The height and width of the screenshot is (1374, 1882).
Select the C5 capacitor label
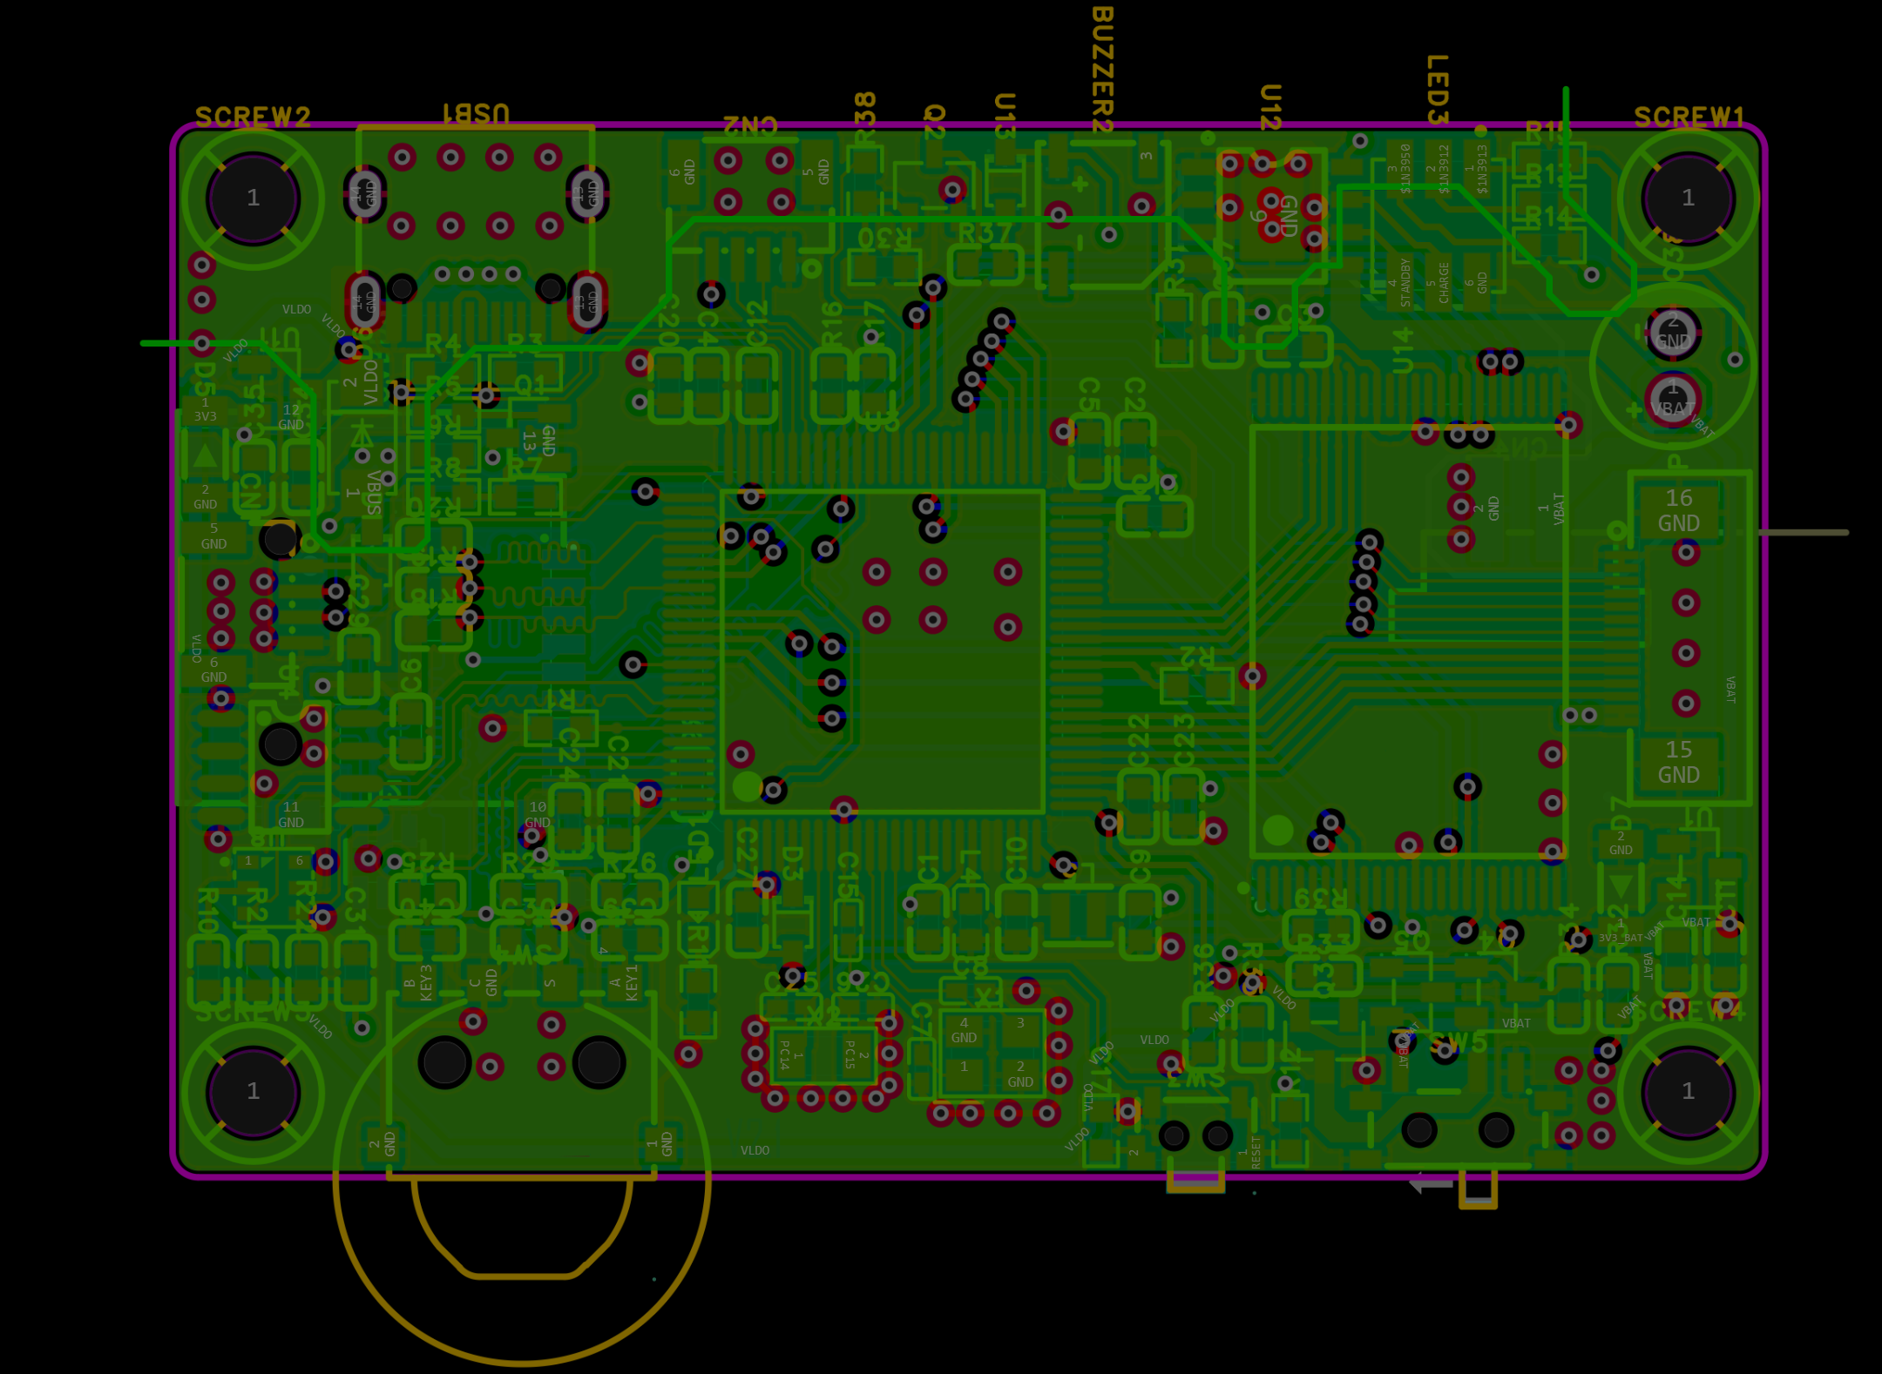click(1088, 394)
